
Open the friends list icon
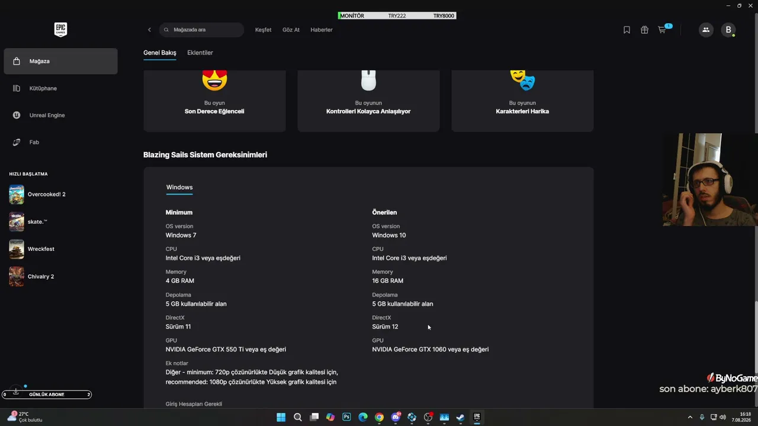(x=705, y=30)
